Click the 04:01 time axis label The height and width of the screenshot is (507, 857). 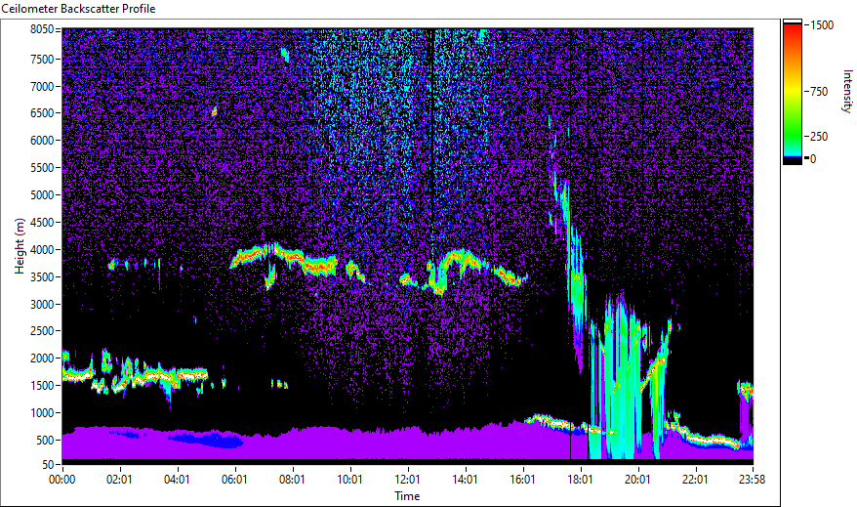point(177,480)
